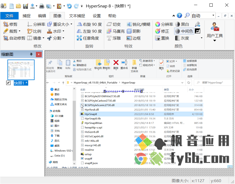
Task: Click the 快照1 * thumbnail label
Action: pyautogui.click(x=21, y=83)
